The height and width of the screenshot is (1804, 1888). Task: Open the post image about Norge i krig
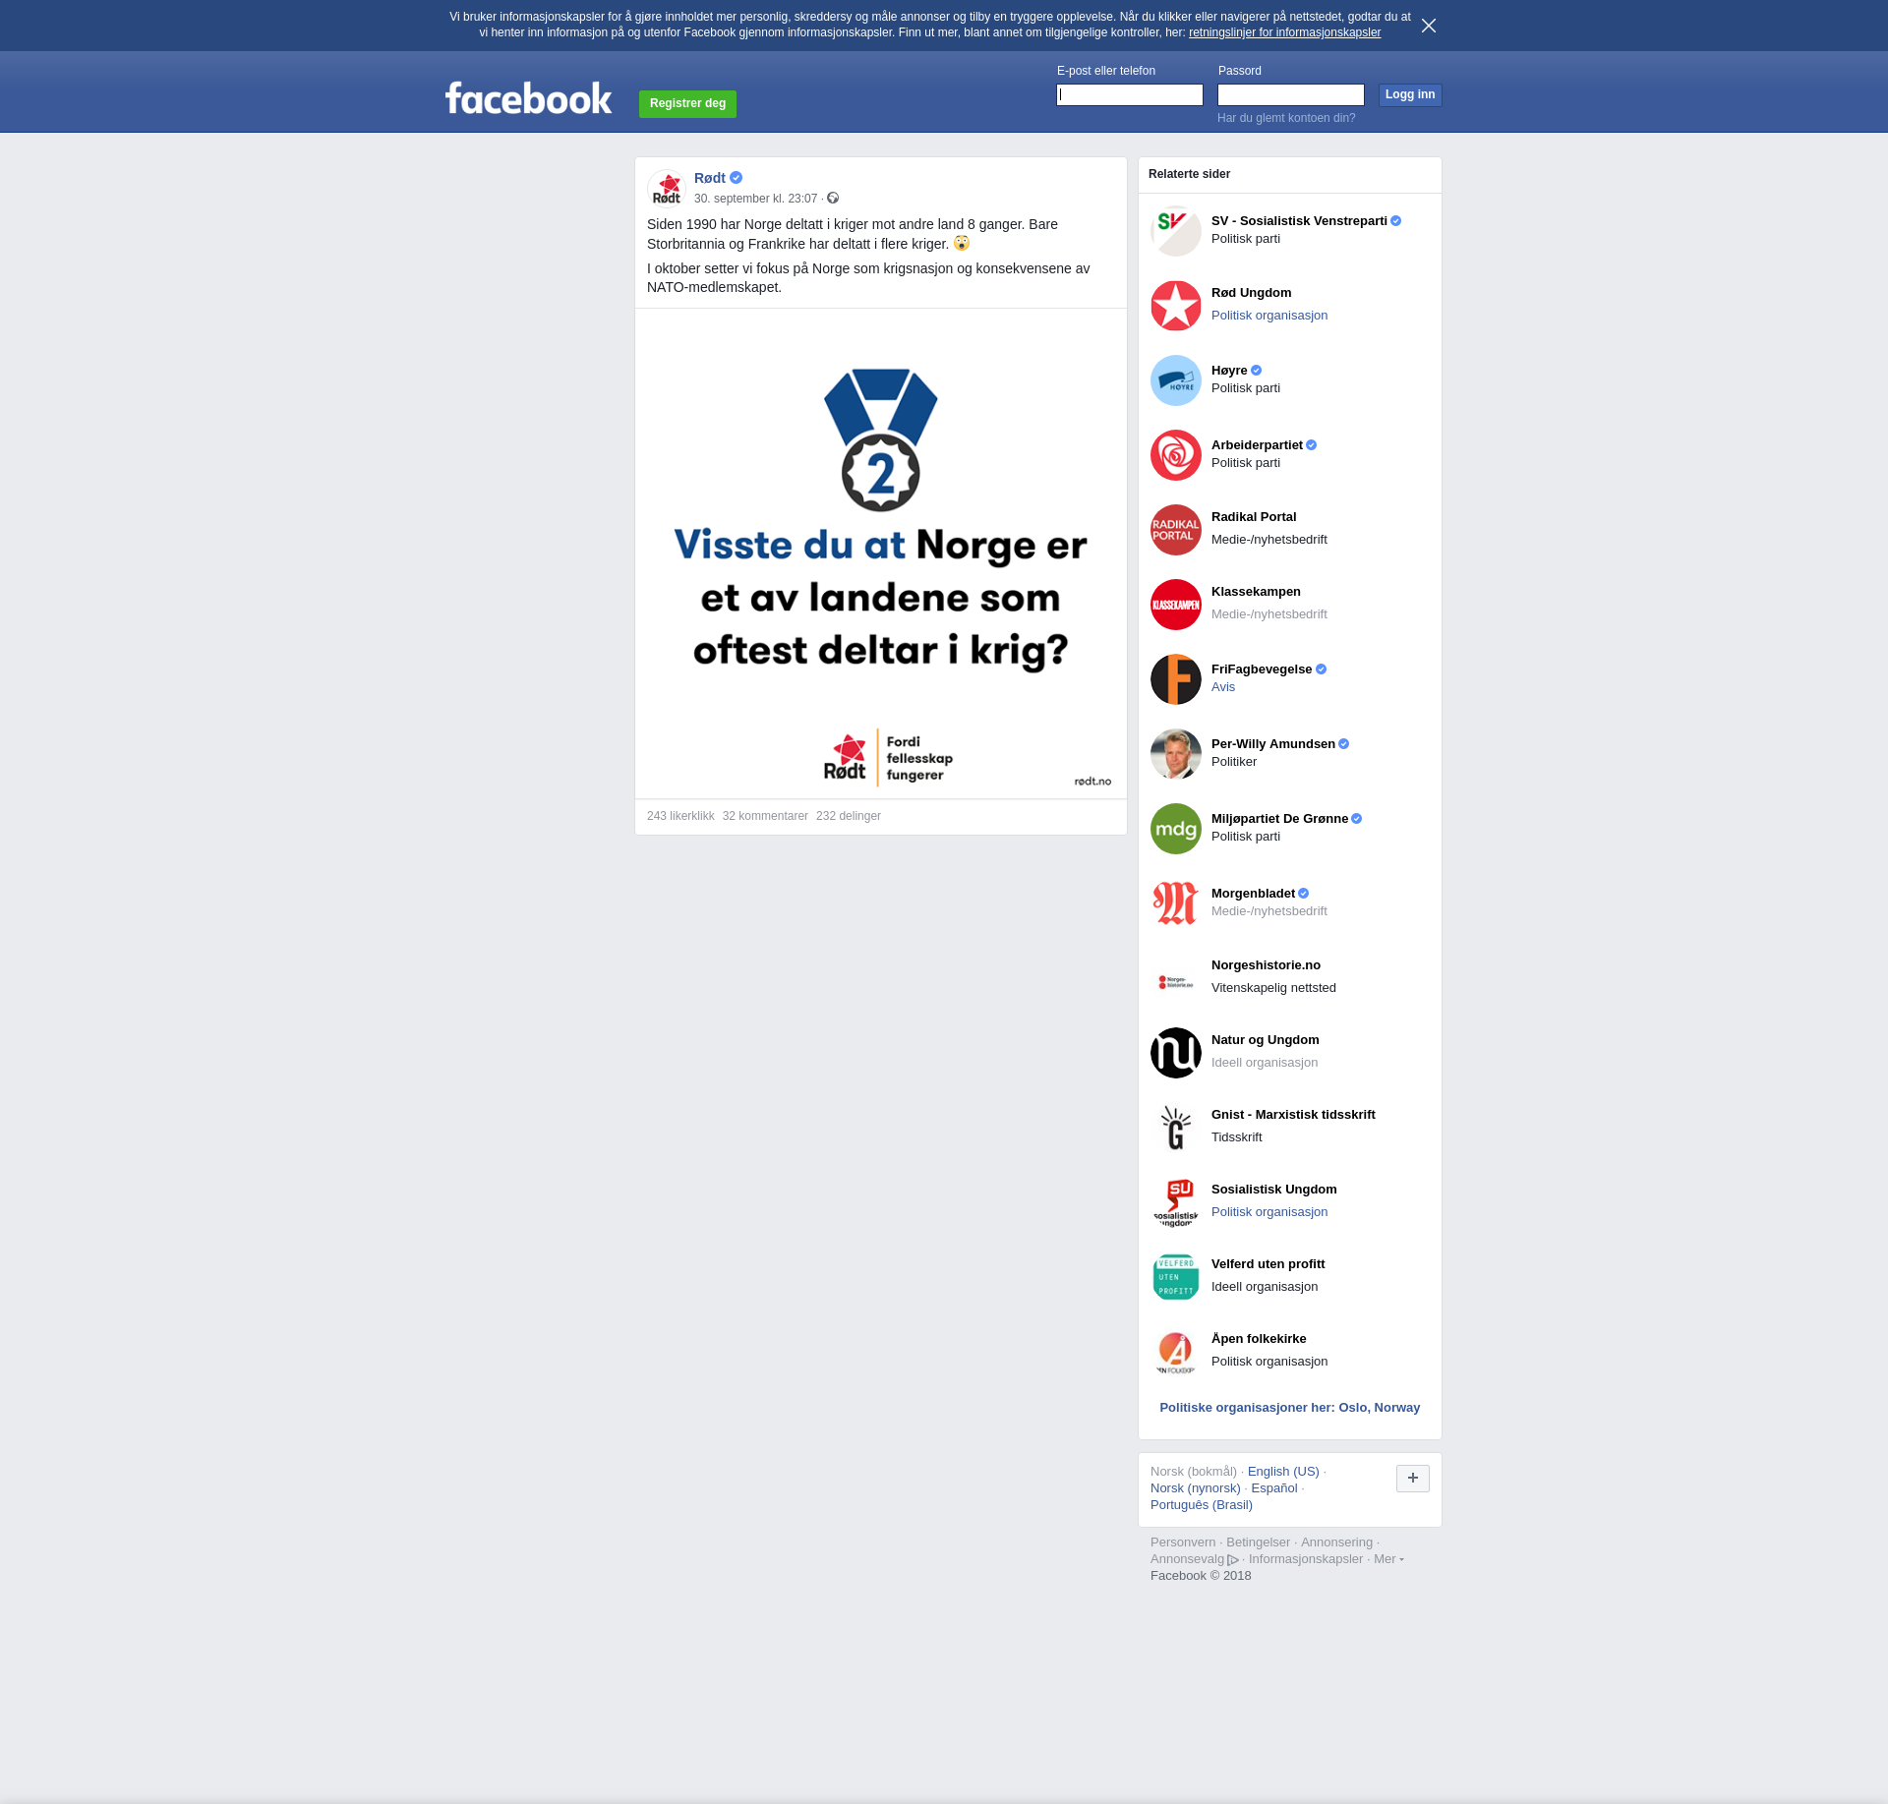click(881, 553)
